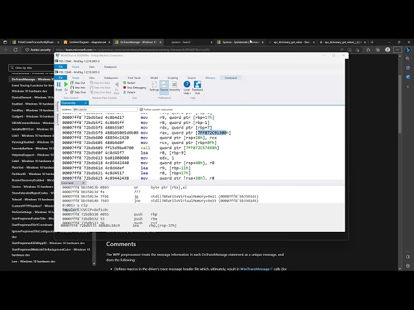The width and height of the screenshot is (414, 310).
Task: Switch to the Command ribbon tab
Action: (x=231, y=77)
